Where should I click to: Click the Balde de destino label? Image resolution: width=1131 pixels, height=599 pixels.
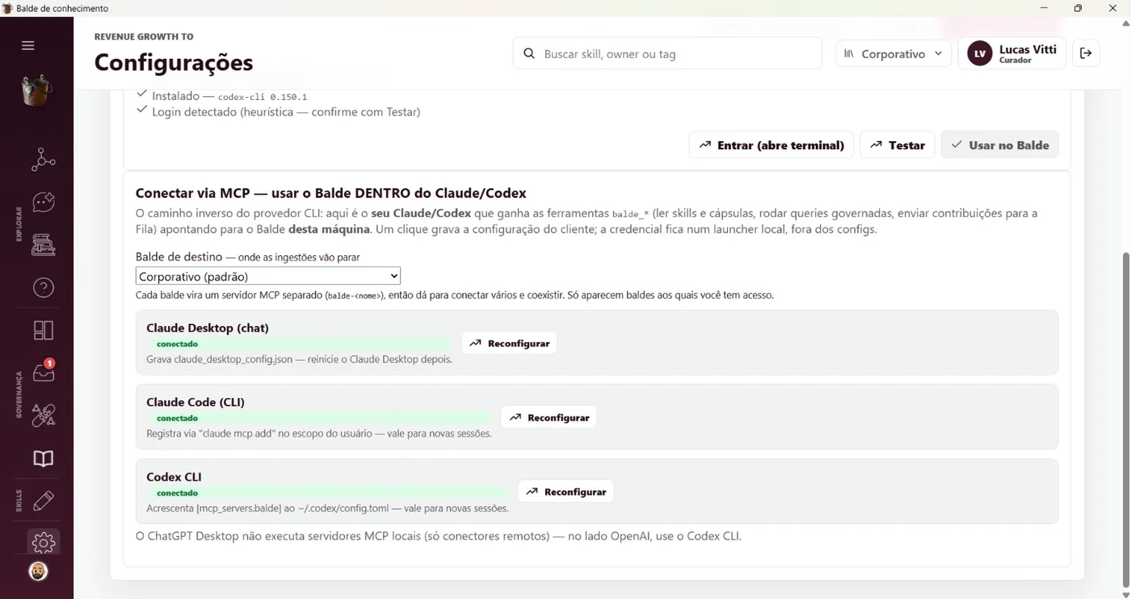[x=179, y=257]
